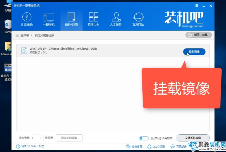This screenshot has width=226, height=152.
Task: Click the ISO disc file icon
Action: tap(24, 50)
